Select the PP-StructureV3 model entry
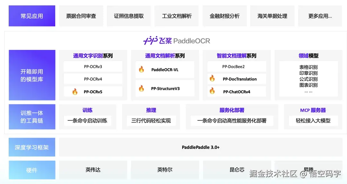347x184 pixels. (165, 88)
